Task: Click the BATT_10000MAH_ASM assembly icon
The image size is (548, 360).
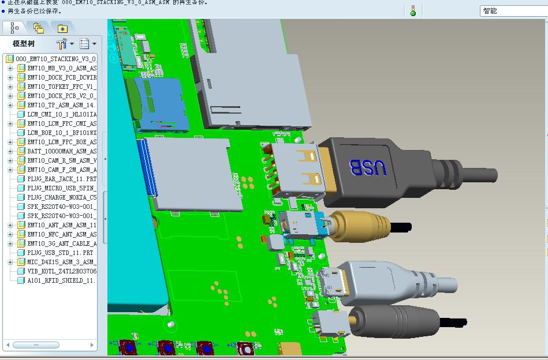Action: tap(21, 151)
